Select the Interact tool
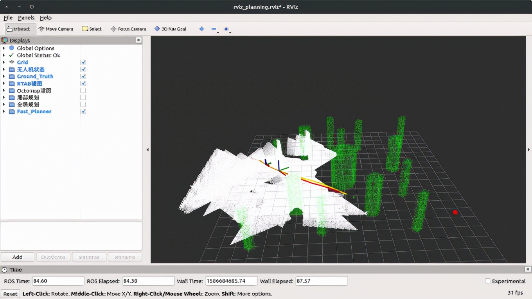 [x=20, y=29]
